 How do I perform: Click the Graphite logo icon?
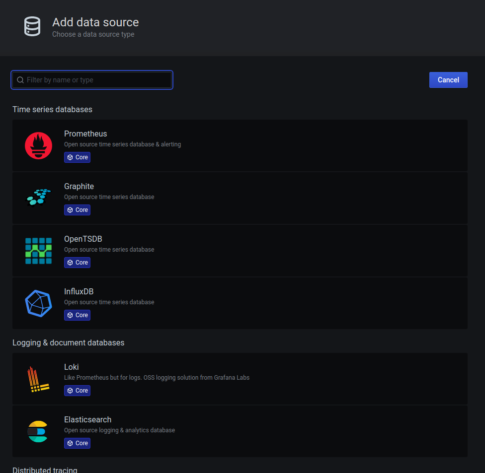pos(38,198)
